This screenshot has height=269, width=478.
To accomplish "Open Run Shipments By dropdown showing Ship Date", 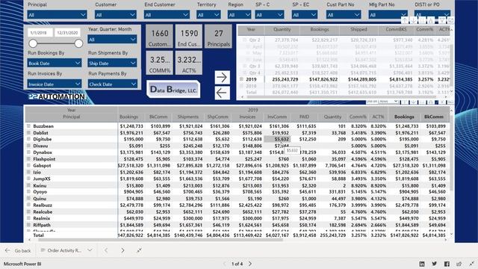I will pyautogui.click(x=112, y=63).
